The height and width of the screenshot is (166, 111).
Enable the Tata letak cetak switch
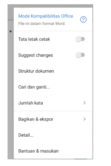tap(80, 39)
